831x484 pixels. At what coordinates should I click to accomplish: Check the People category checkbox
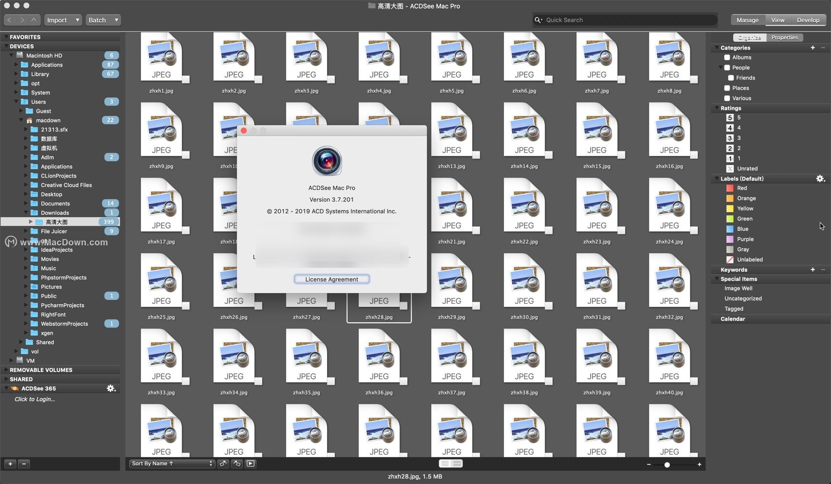[727, 68]
